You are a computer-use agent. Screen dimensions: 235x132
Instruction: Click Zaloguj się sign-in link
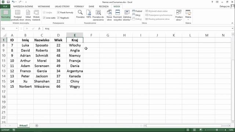(x=224, y=7)
